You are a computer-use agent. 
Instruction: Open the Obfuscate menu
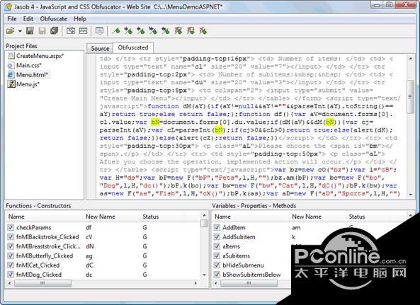click(x=54, y=19)
